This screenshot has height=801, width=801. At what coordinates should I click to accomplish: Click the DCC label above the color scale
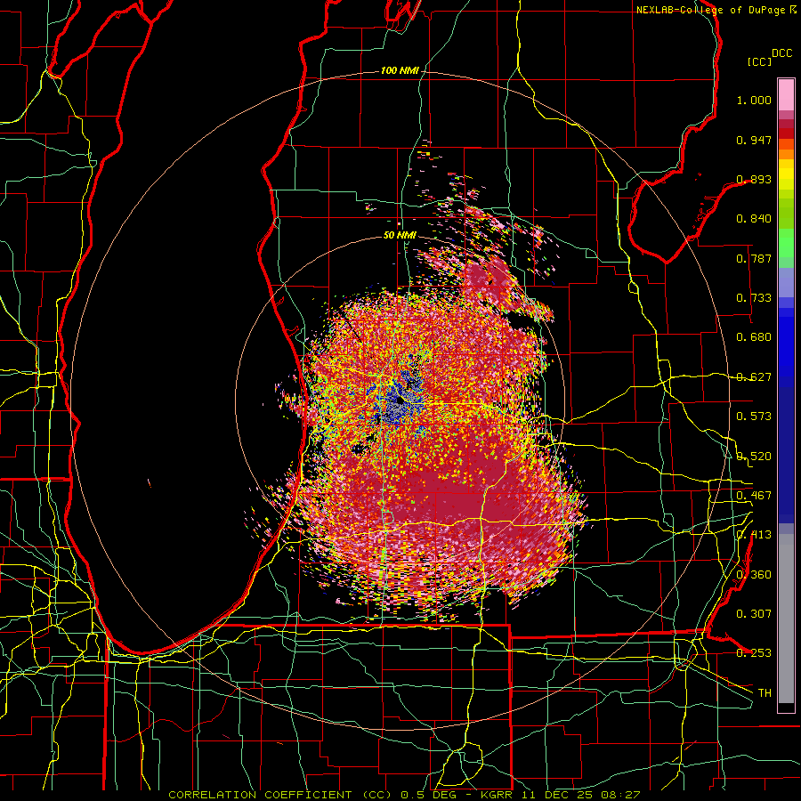point(782,53)
